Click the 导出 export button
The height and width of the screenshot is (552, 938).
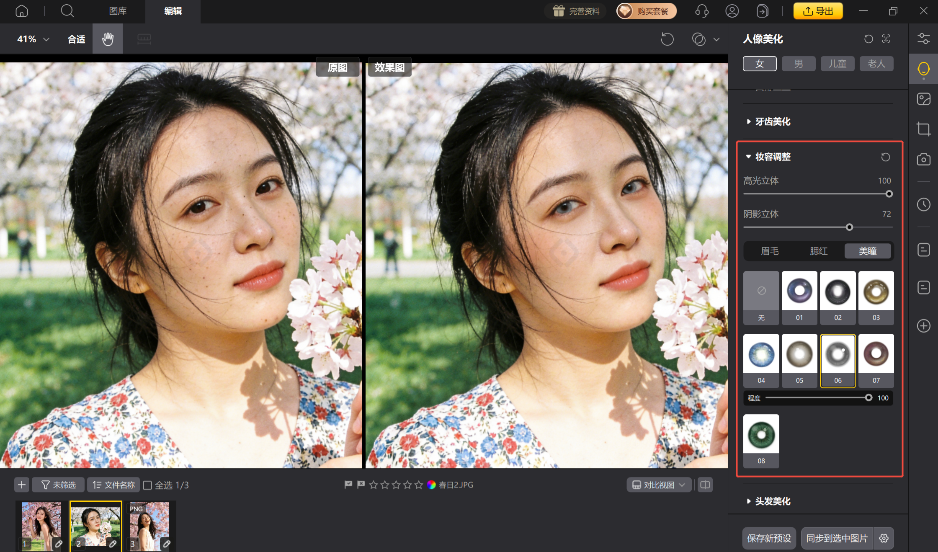[x=817, y=11]
